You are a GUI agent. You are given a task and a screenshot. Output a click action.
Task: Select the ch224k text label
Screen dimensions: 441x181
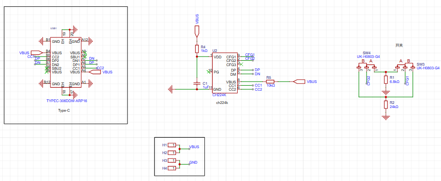point(222,103)
